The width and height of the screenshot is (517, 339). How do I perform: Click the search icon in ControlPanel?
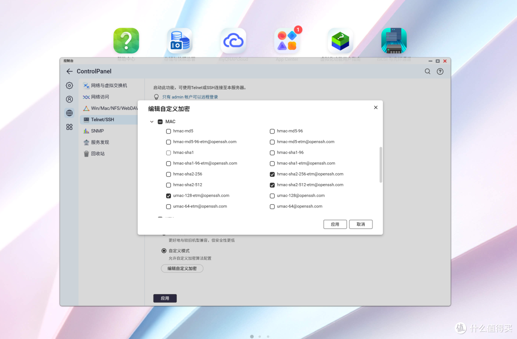click(x=427, y=72)
